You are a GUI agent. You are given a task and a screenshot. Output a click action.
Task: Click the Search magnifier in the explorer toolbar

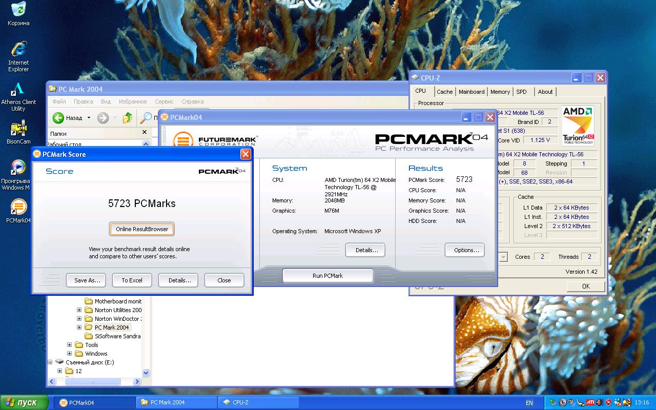click(146, 118)
